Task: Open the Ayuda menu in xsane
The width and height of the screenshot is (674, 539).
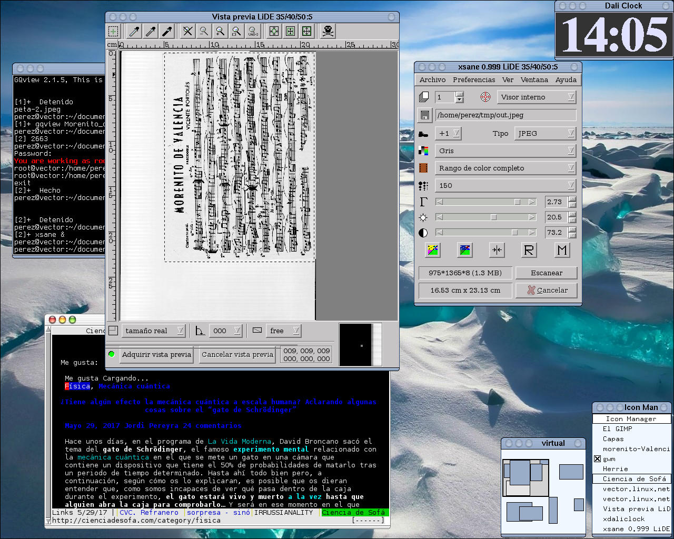Action: pos(566,79)
